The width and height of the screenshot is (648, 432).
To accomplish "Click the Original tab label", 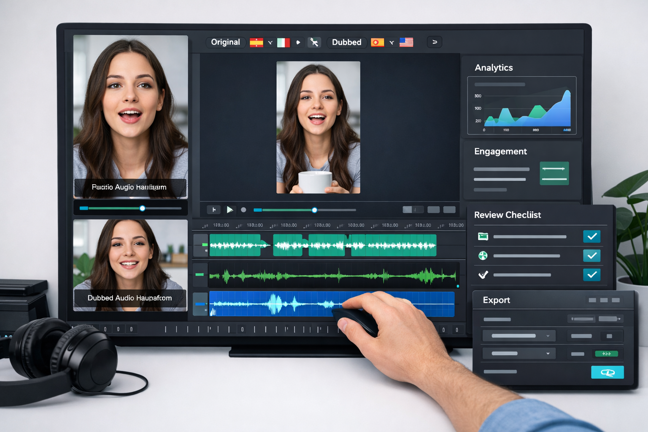I will 225,42.
